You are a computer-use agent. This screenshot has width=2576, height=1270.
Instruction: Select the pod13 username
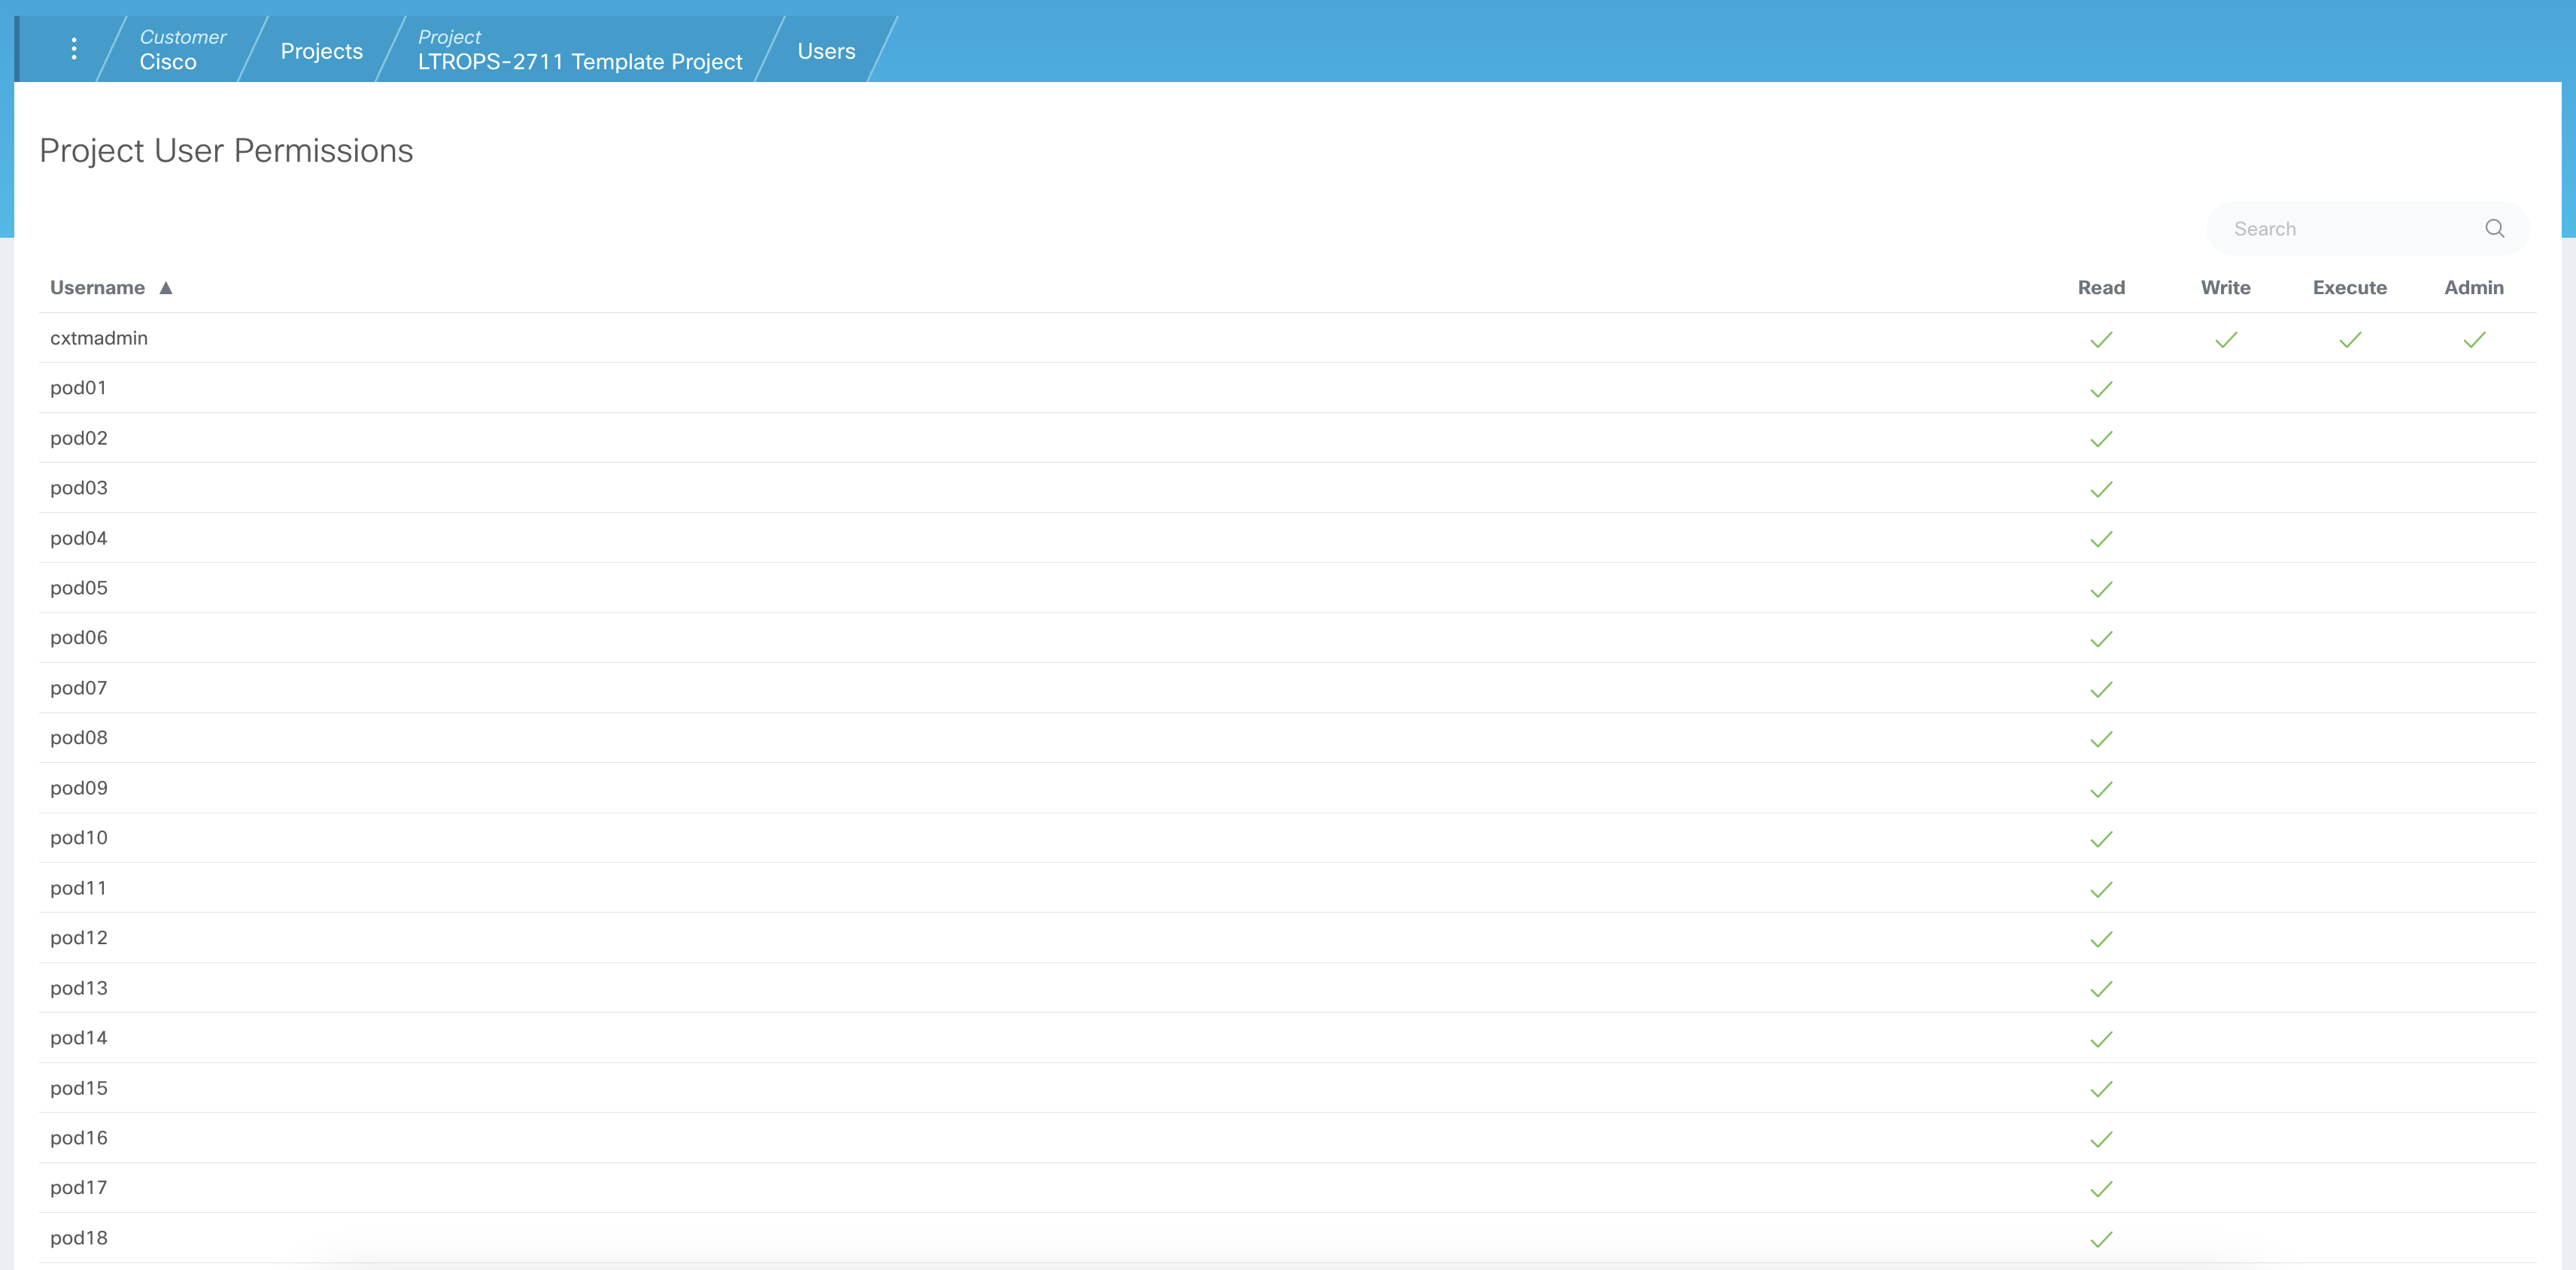coord(78,988)
